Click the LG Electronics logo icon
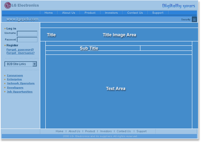Screen dimensions: 201x142 point(8,5)
